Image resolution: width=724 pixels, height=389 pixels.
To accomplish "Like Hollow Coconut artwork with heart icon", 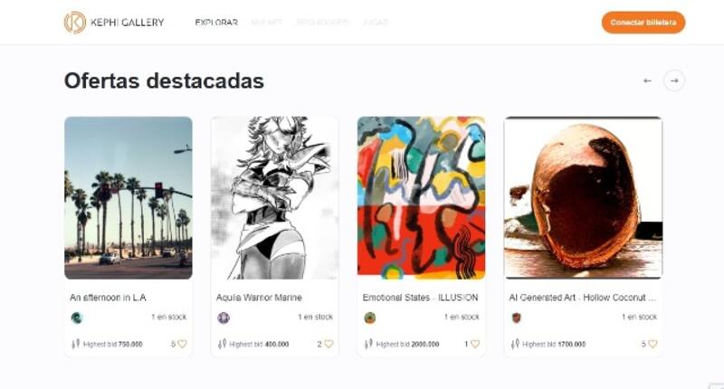I will (653, 344).
